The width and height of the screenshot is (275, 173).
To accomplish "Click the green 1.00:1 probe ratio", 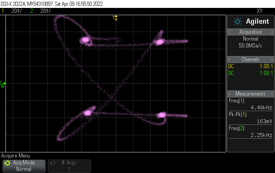I will pos(266,73).
